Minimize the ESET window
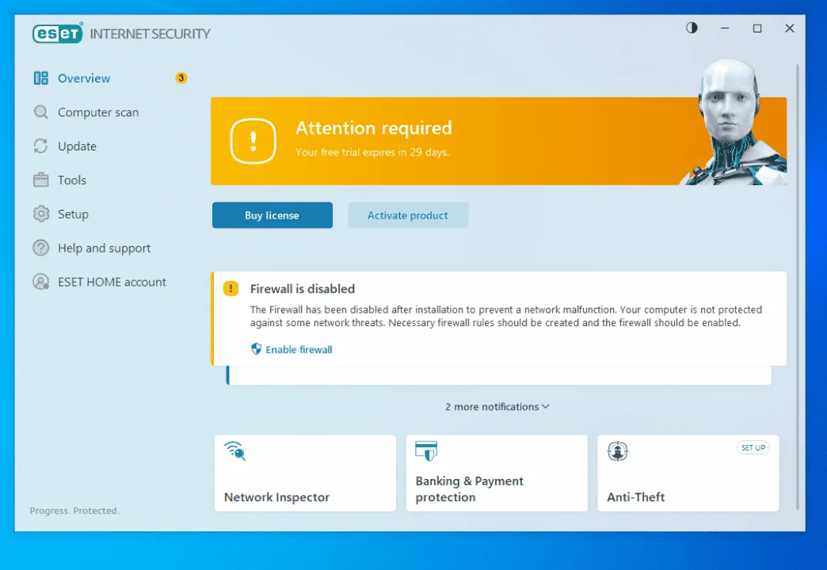827x570 pixels. coord(725,28)
